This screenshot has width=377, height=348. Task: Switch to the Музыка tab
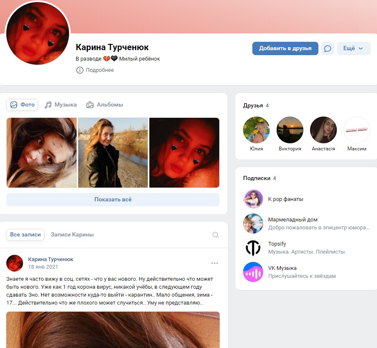[61, 105]
